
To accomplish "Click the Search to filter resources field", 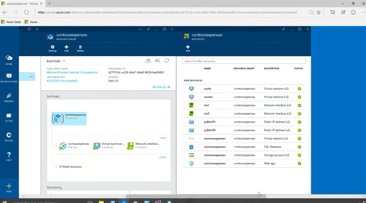I will [x=244, y=61].
